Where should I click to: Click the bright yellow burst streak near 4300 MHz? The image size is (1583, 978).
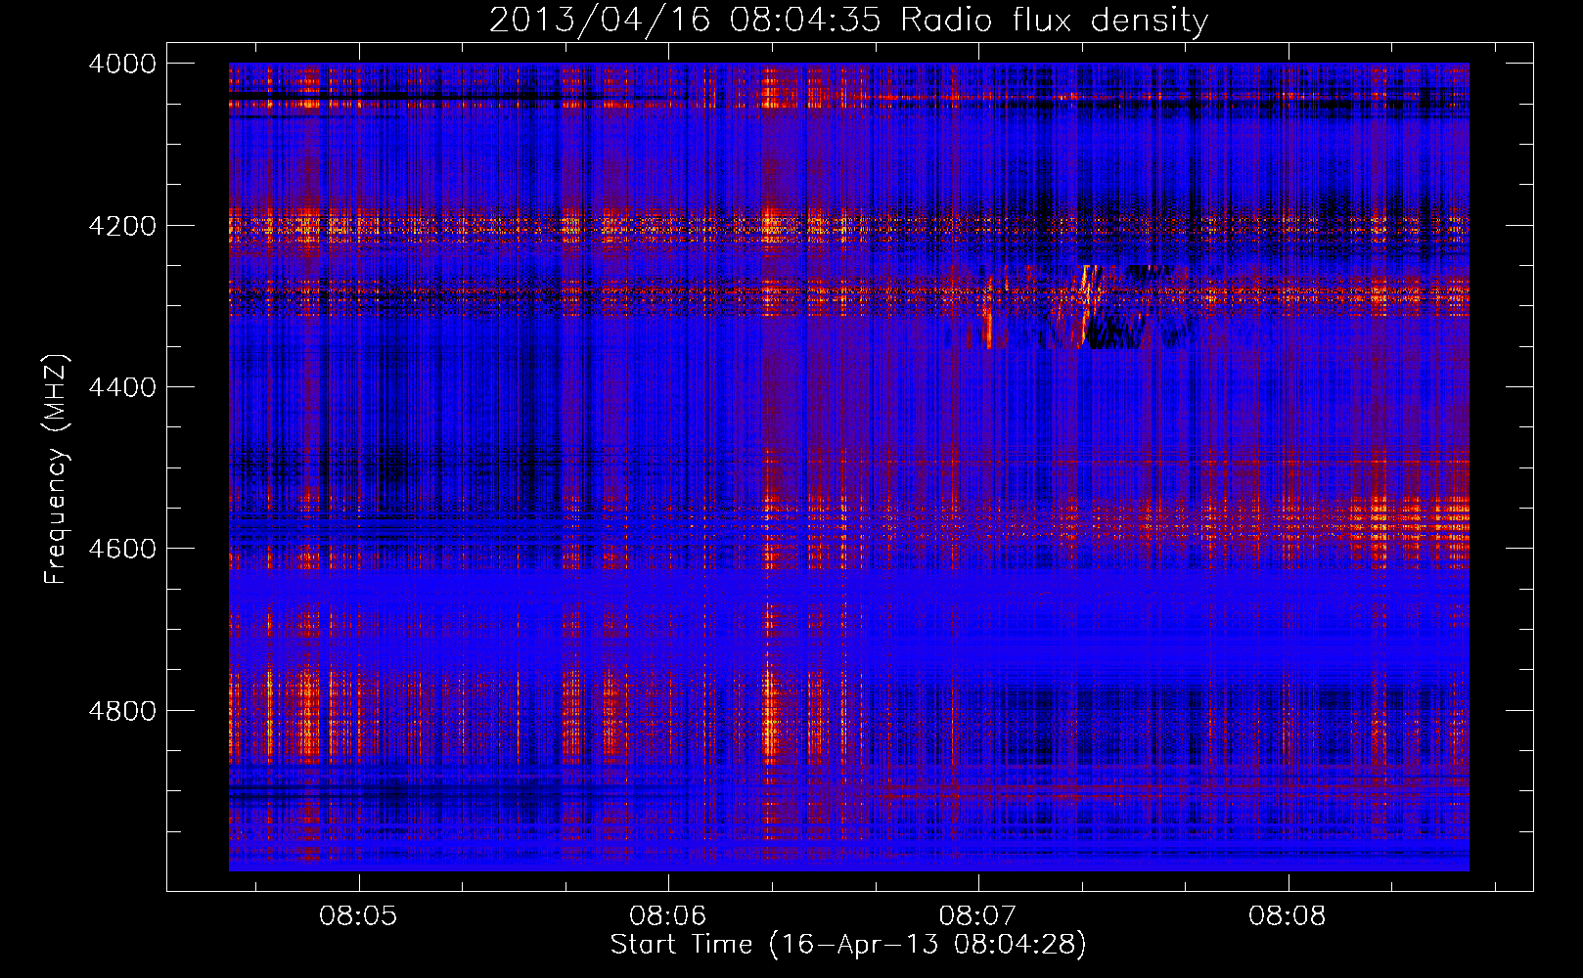[1086, 303]
